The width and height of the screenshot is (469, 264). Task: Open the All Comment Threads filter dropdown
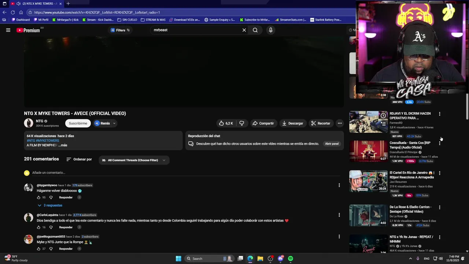coord(134,160)
